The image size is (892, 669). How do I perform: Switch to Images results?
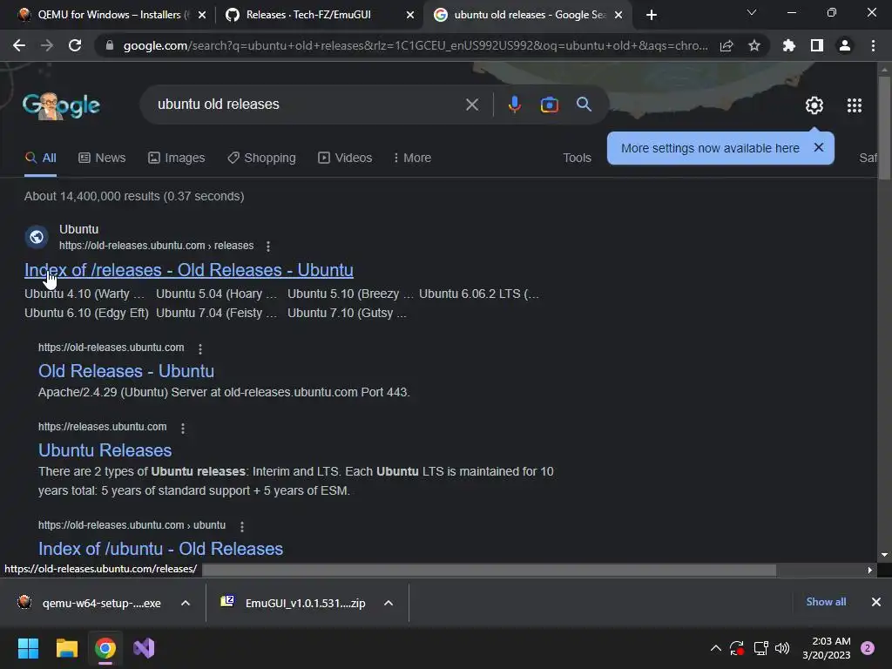point(176,159)
